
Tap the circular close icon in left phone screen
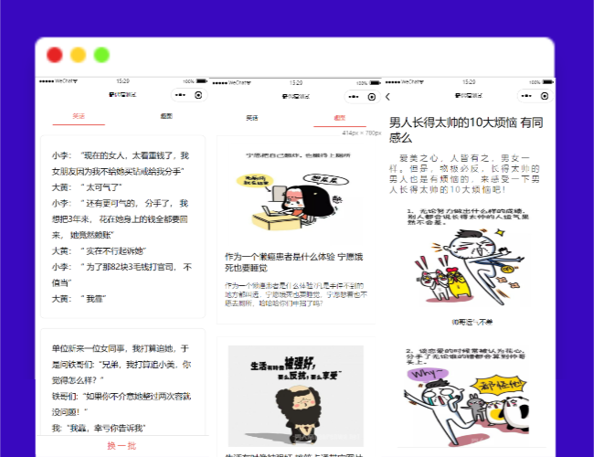tap(198, 95)
